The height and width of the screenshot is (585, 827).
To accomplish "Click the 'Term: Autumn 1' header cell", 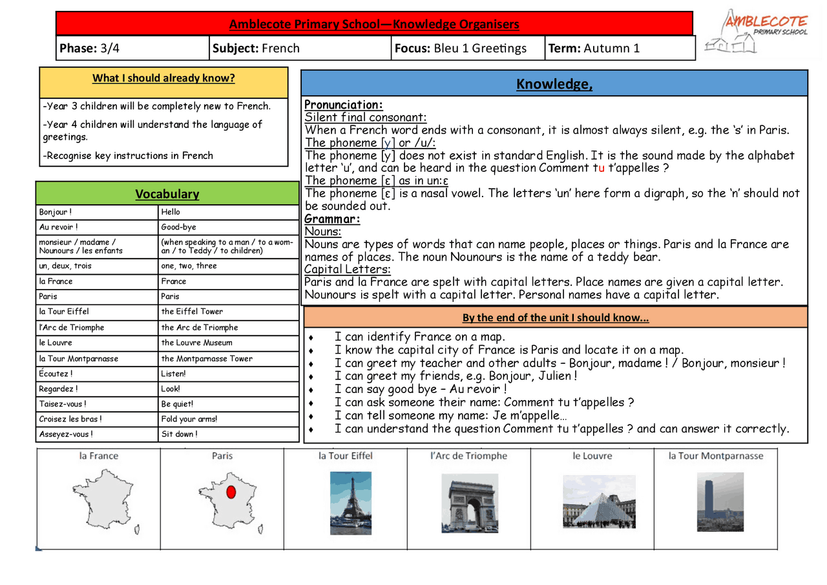I will (x=619, y=47).
